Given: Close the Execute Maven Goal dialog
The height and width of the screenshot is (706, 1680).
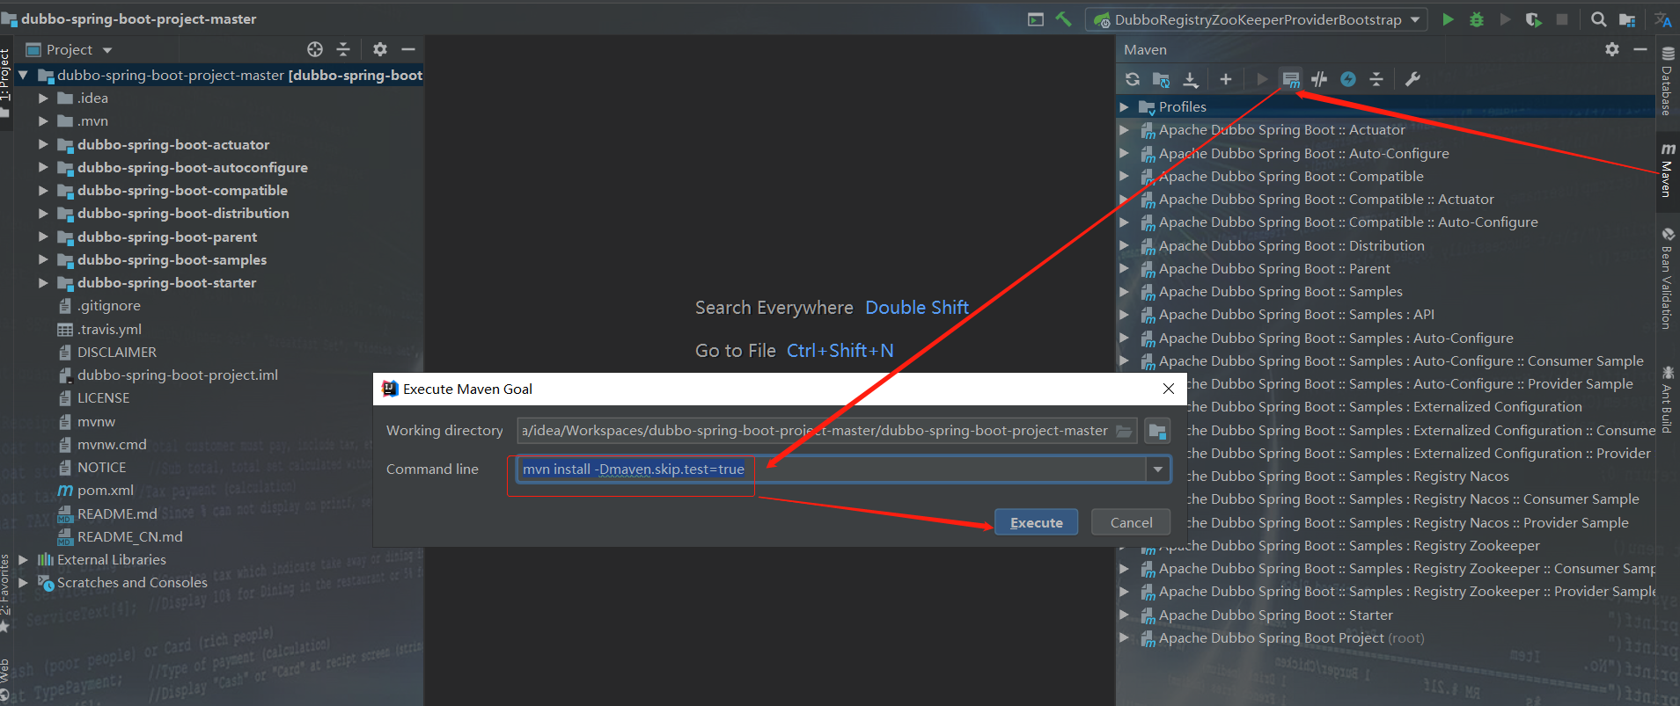Looking at the screenshot, I should pos(1168,389).
